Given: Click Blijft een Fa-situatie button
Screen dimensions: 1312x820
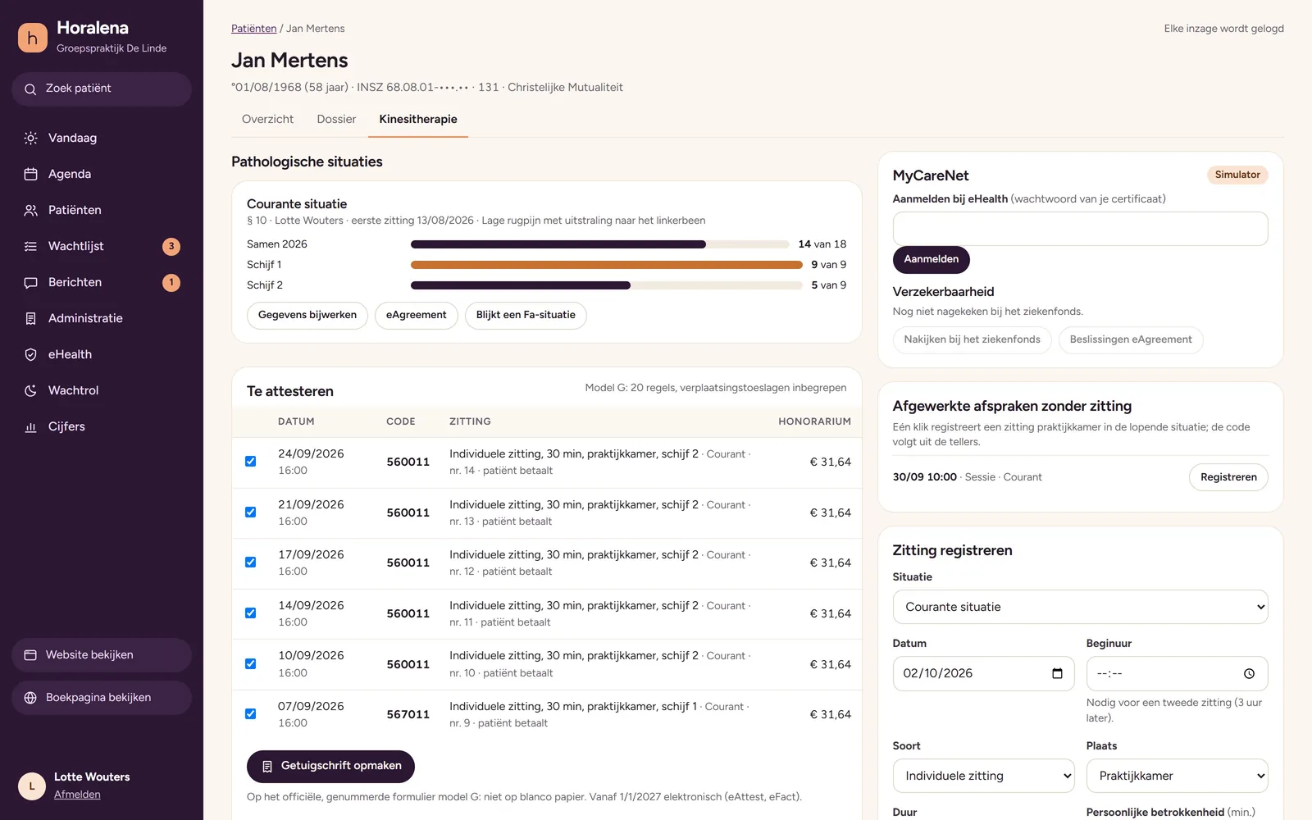Looking at the screenshot, I should (x=526, y=315).
